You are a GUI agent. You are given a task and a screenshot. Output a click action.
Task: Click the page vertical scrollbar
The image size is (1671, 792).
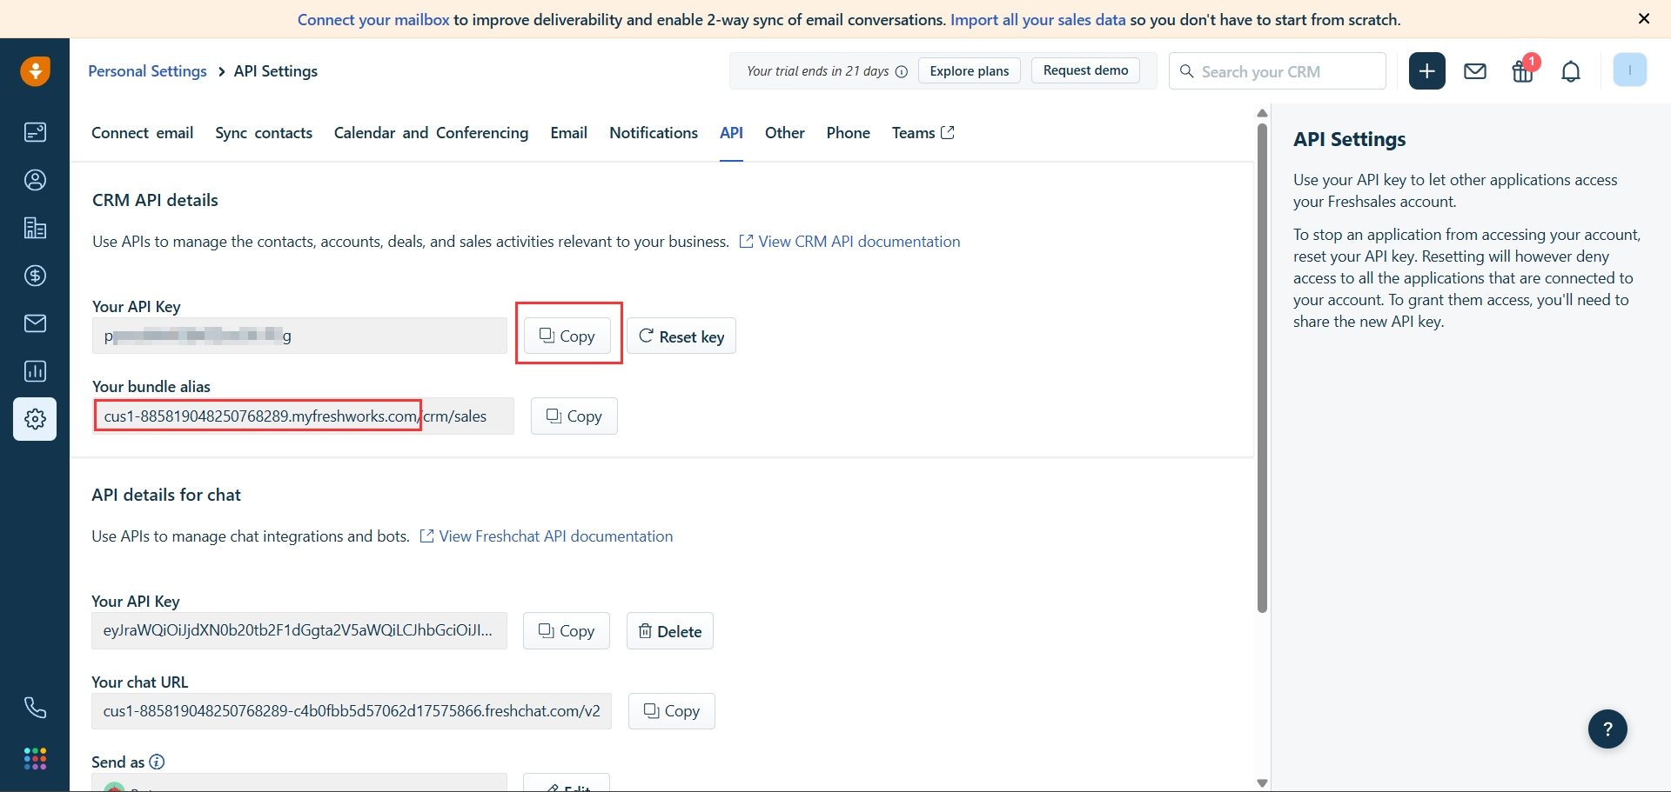[x=1262, y=365]
